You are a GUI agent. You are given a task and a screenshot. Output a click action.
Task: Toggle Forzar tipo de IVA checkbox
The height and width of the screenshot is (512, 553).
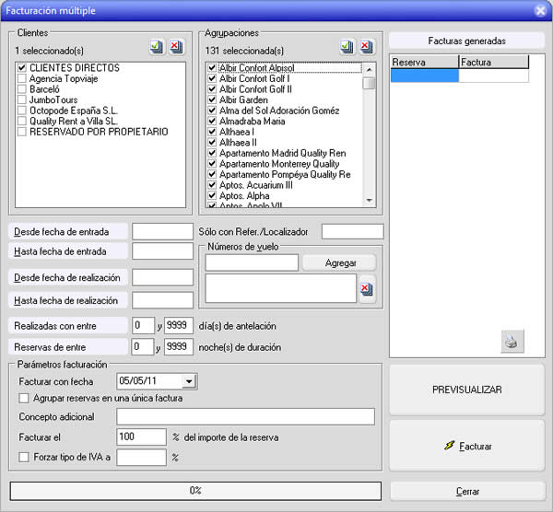click(24, 456)
